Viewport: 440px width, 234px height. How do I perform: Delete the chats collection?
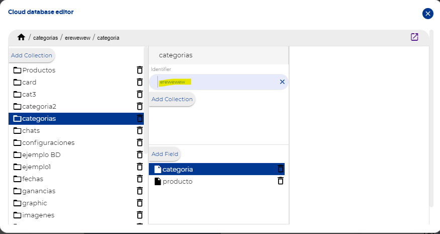pyautogui.click(x=139, y=131)
